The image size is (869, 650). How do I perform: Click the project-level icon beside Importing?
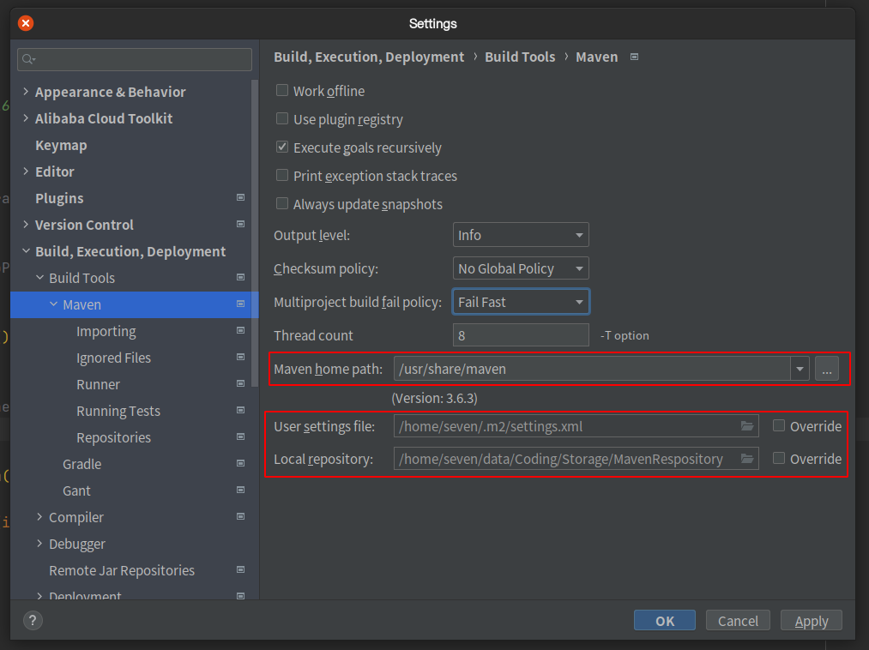240,331
